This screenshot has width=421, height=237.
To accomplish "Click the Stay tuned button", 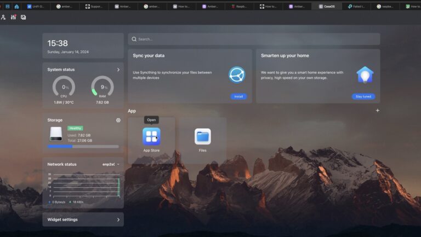I will tap(363, 96).
